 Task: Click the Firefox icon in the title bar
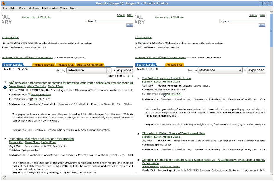4,3
